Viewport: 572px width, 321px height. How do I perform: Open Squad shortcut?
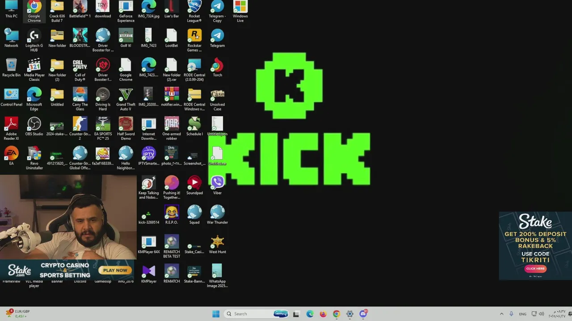point(194,215)
